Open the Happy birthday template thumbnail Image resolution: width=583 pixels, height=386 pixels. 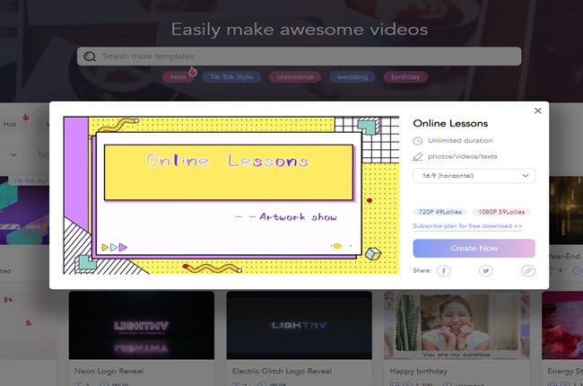[457, 325]
